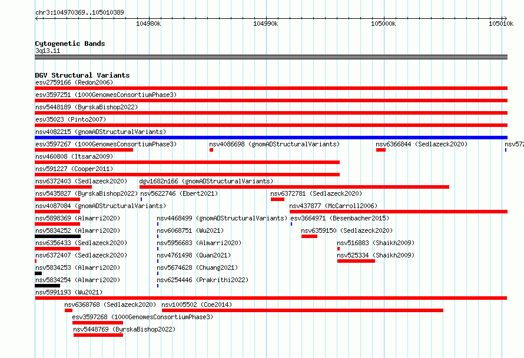Select nsv516883 (Shaikh2009) label
Screen dimensions: 524x358
coord(376,243)
